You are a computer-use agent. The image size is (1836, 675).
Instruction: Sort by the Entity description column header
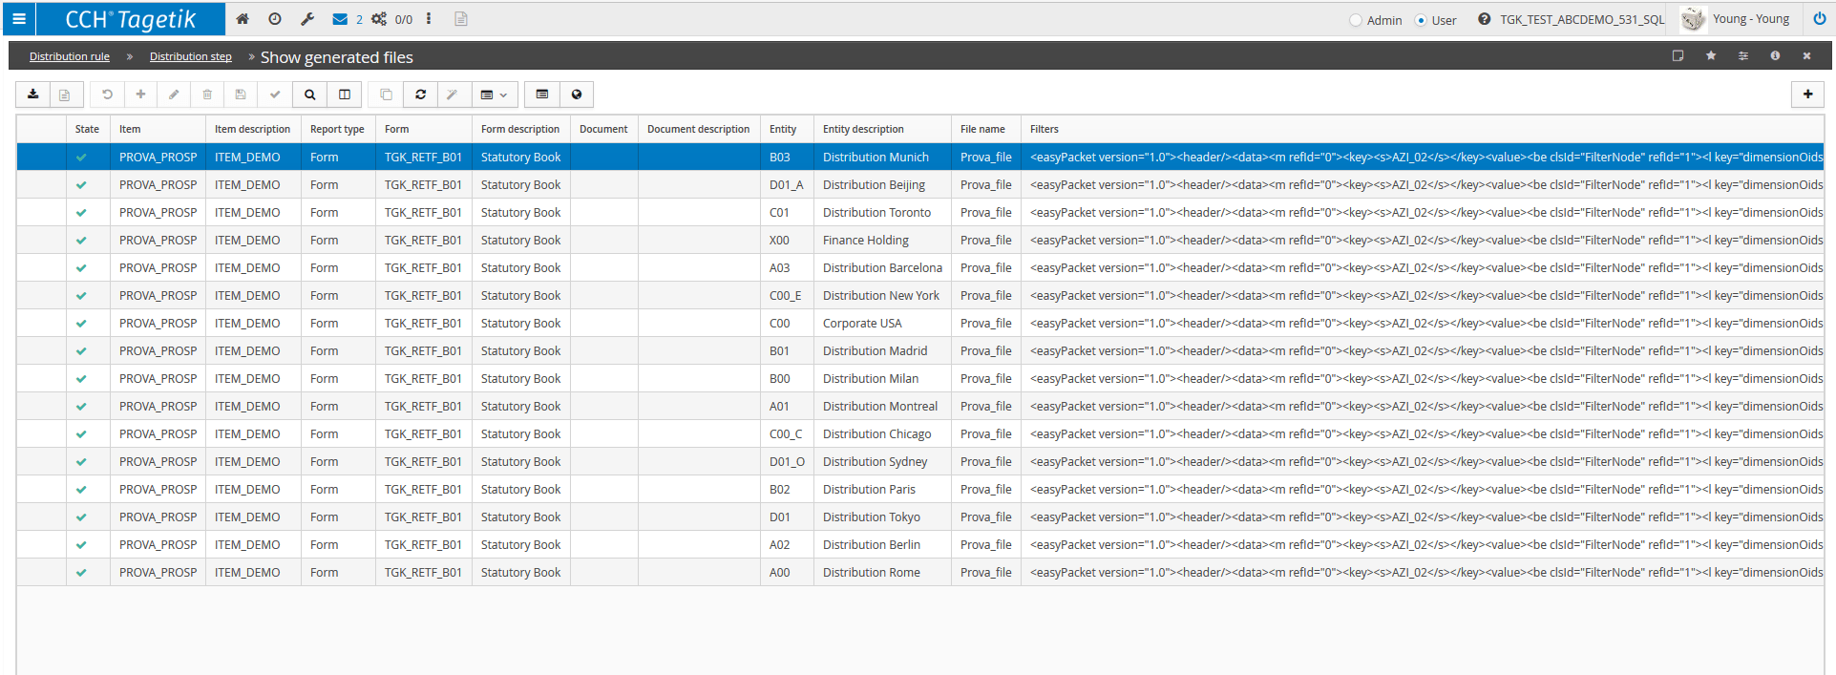[863, 129]
